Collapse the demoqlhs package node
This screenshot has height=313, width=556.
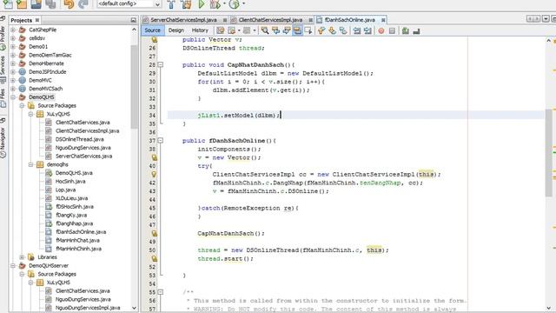pos(31,164)
